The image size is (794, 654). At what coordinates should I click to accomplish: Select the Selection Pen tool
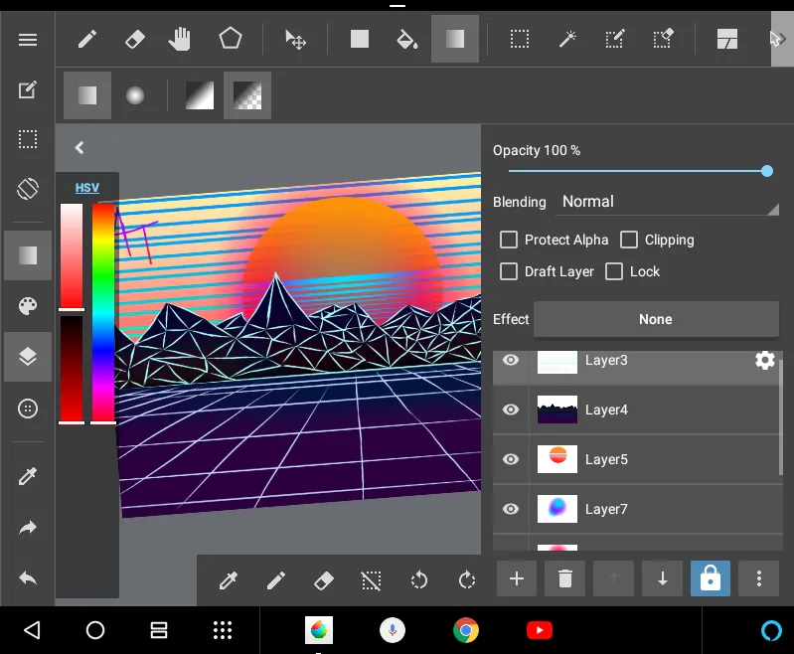pos(615,39)
